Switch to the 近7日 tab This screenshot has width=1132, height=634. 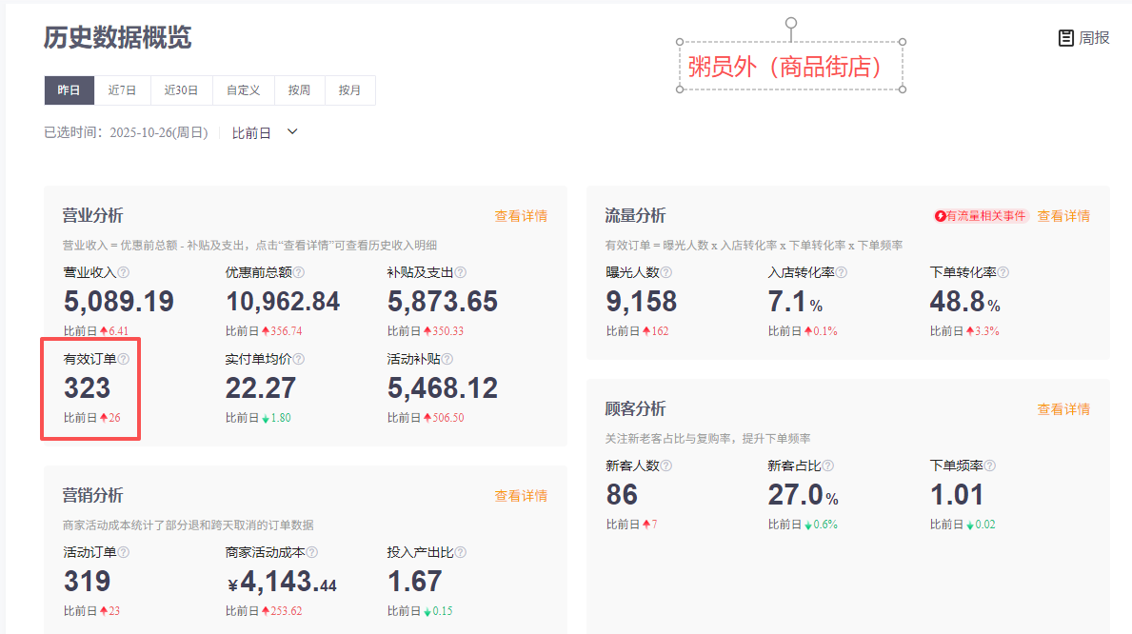point(122,90)
